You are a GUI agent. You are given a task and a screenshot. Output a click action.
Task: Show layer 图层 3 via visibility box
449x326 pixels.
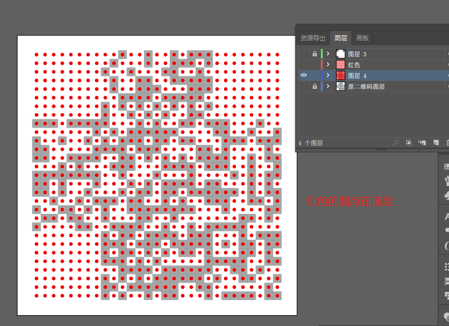(x=303, y=54)
